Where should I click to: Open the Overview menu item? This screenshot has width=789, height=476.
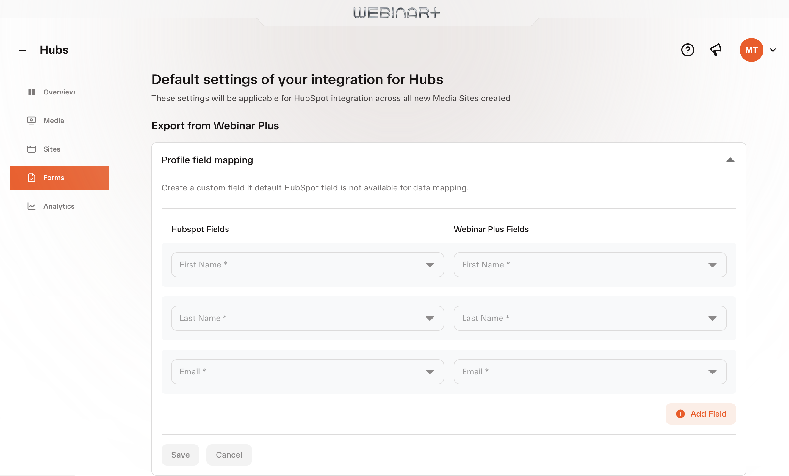click(59, 92)
